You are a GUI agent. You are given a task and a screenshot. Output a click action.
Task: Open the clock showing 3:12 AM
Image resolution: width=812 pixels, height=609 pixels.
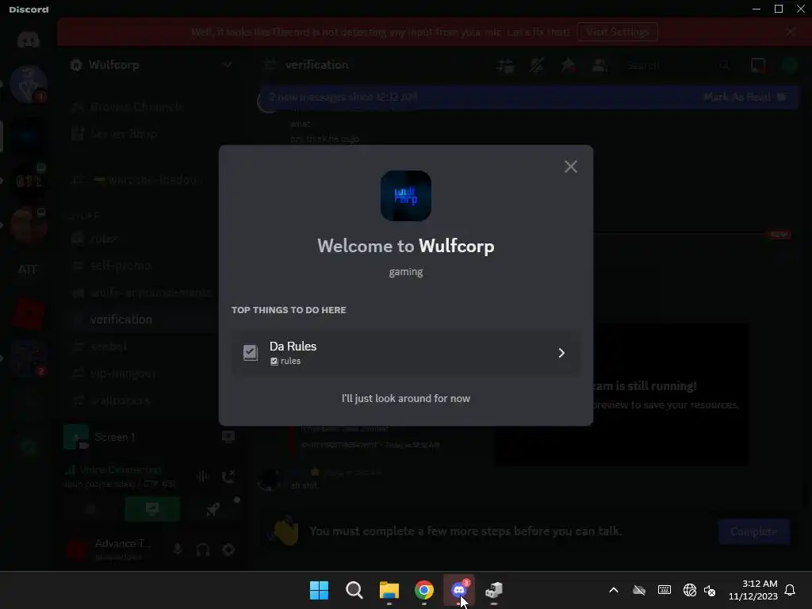(x=753, y=590)
